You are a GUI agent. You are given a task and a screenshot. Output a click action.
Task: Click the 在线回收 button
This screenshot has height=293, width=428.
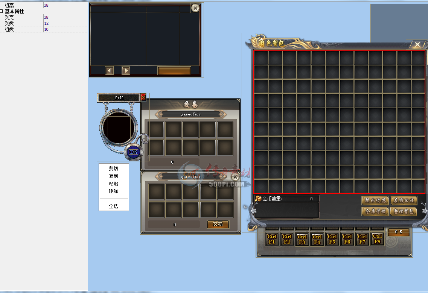[404, 200]
